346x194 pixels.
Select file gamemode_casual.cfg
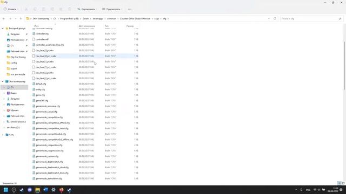[x=46, y=112]
